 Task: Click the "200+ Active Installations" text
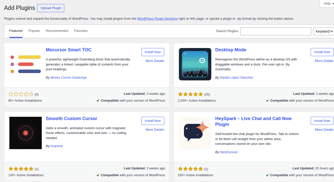(196, 175)
